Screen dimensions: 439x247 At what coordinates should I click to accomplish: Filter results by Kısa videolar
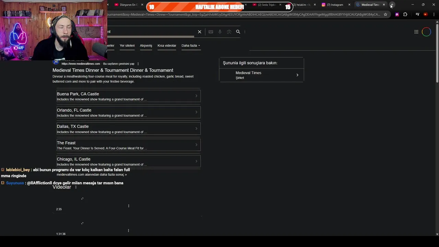(167, 46)
